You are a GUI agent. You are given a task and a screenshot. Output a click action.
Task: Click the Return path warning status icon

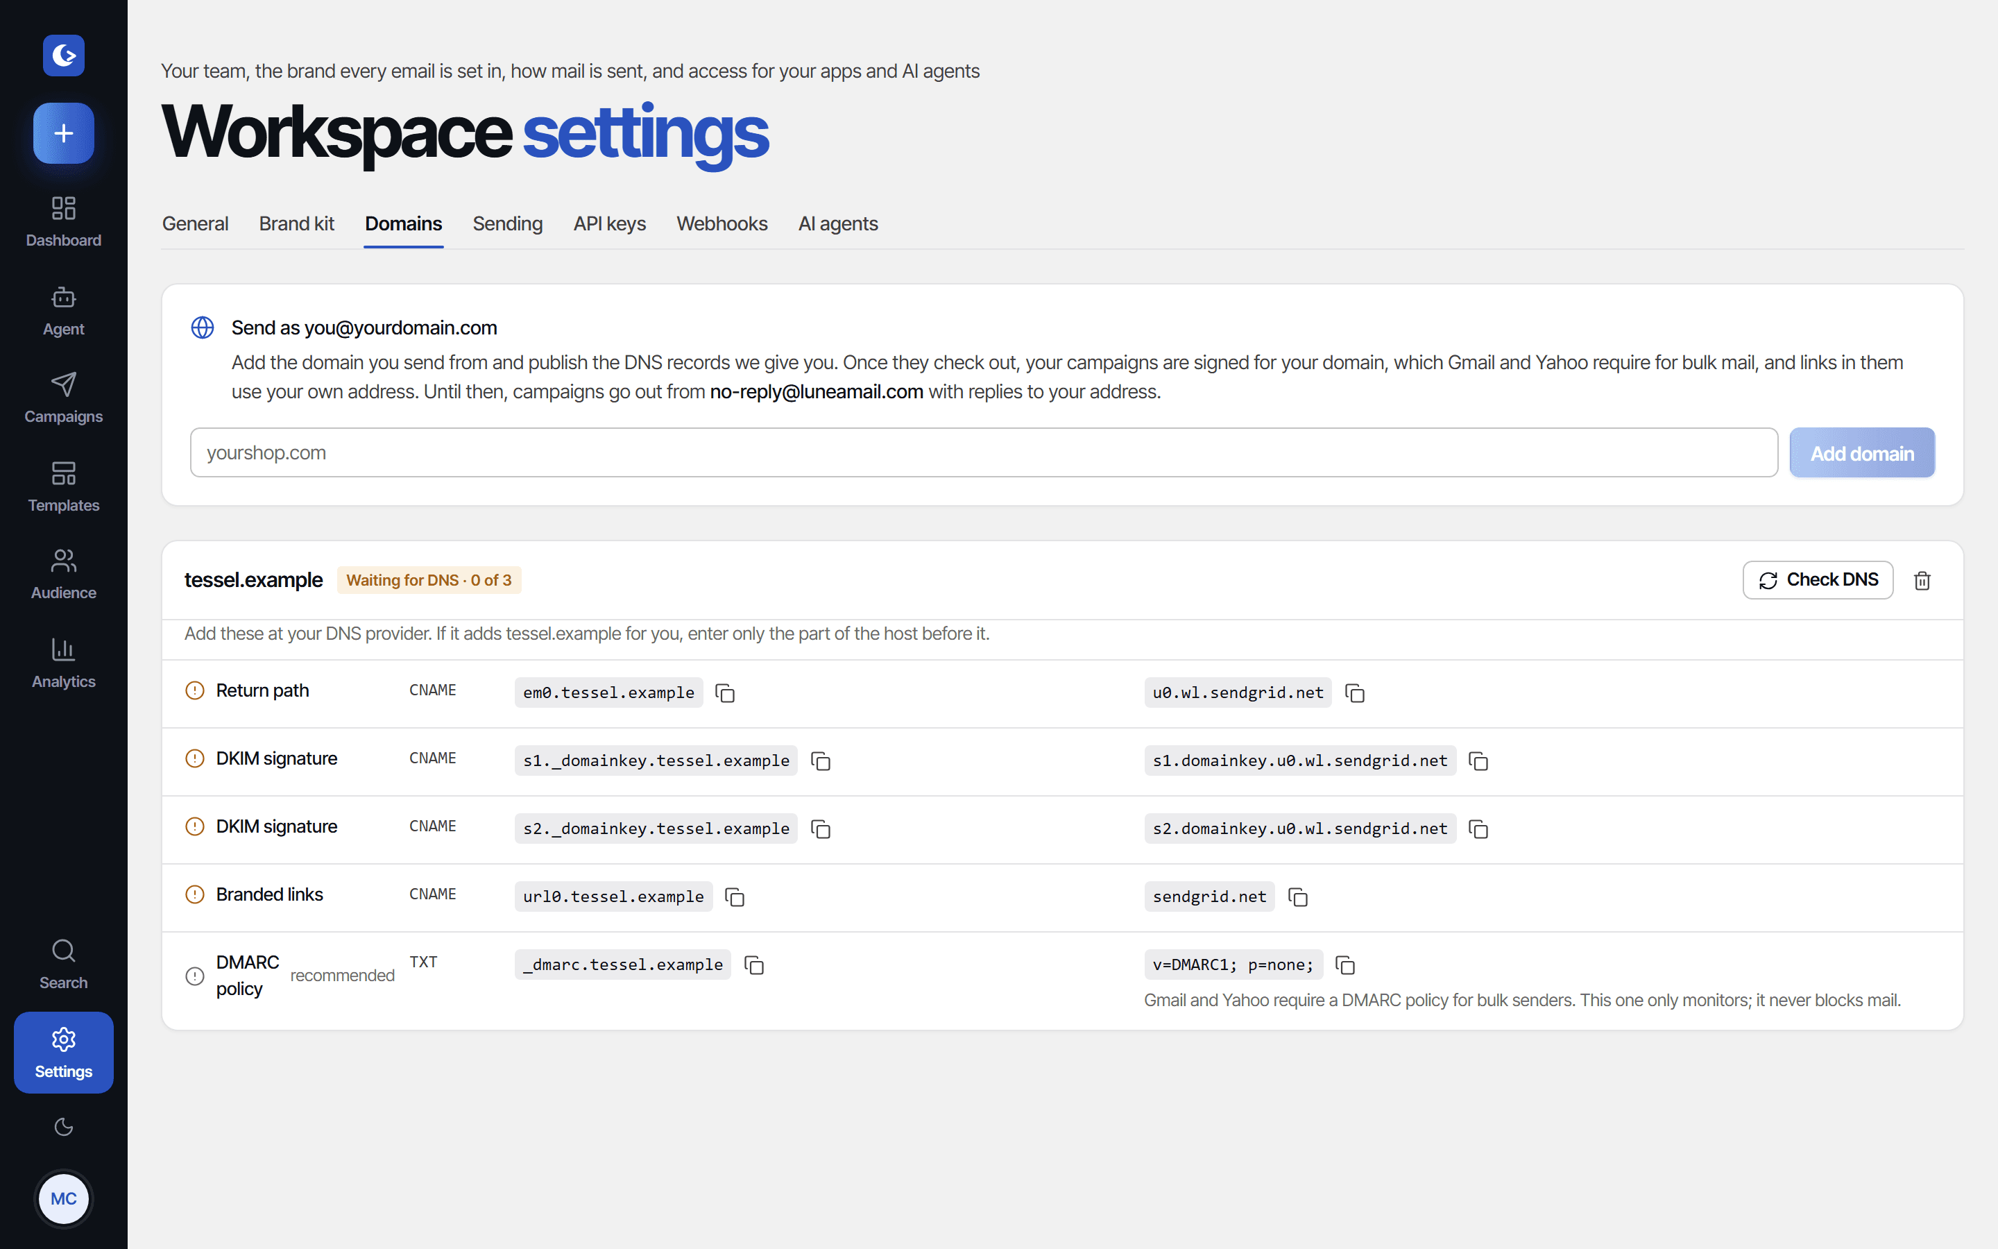pos(195,690)
